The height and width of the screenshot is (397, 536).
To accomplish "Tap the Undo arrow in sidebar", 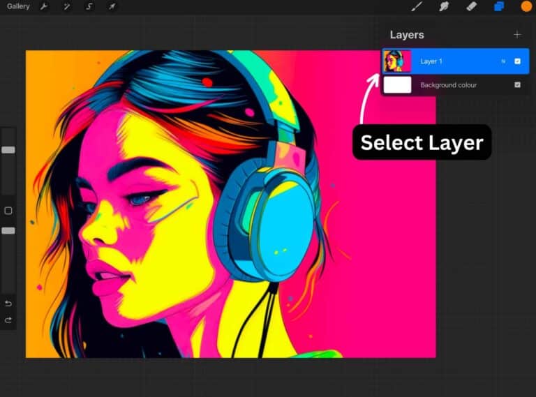I will pyautogui.click(x=8, y=304).
